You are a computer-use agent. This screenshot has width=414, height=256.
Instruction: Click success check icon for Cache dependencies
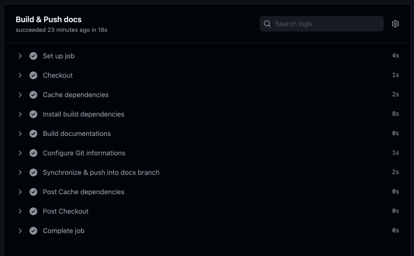click(x=33, y=95)
